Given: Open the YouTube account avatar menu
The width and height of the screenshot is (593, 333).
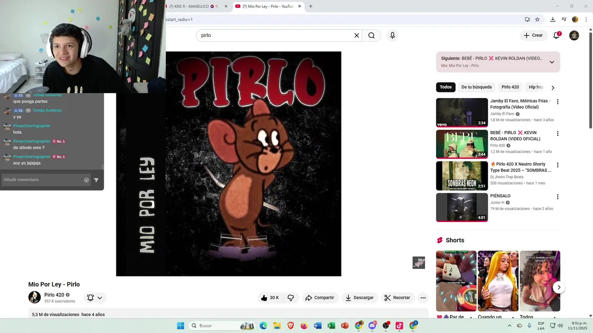Looking at the screenshot, I should pyautogui.click(x=574, y=35).
